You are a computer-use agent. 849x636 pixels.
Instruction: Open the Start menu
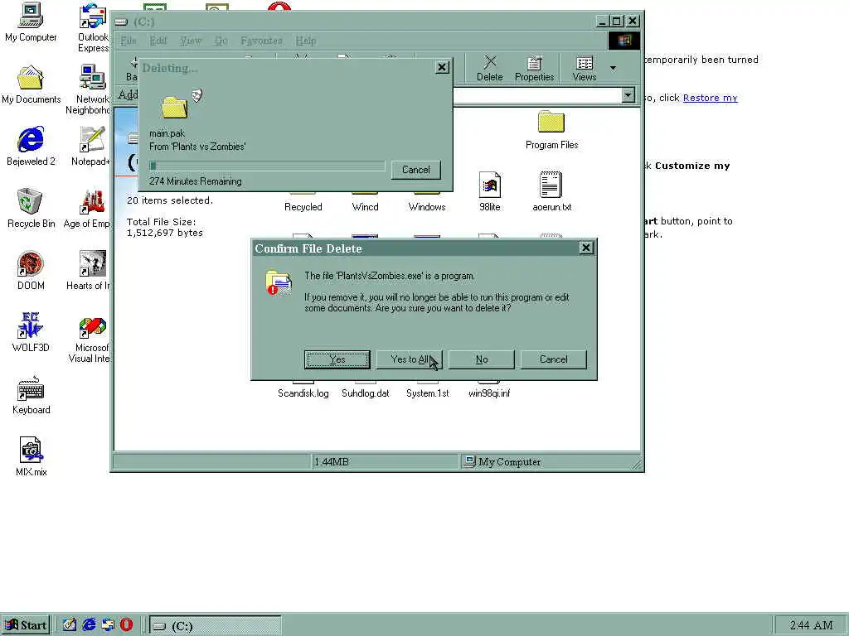click(26, 625)
